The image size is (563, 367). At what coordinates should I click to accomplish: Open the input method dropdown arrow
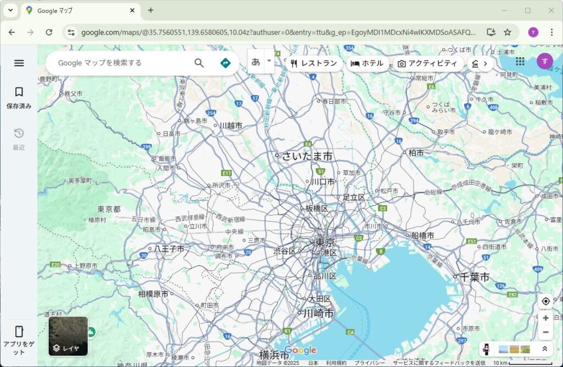coord(269,61)
